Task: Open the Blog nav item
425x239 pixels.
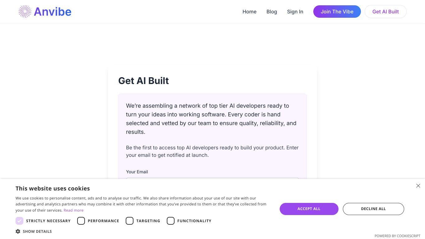Action: point(272,12)
